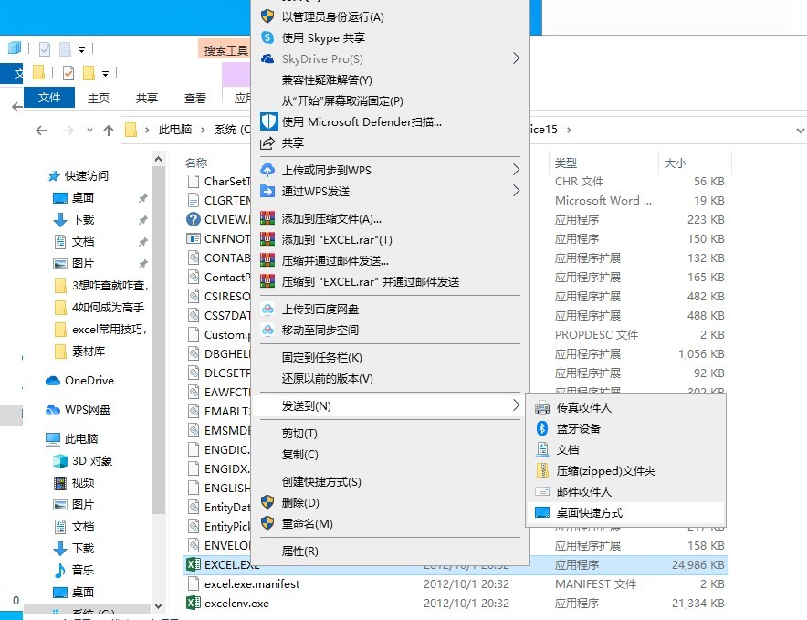
Task: Open the File ribbon tab
Action: [x=49, y=98]
